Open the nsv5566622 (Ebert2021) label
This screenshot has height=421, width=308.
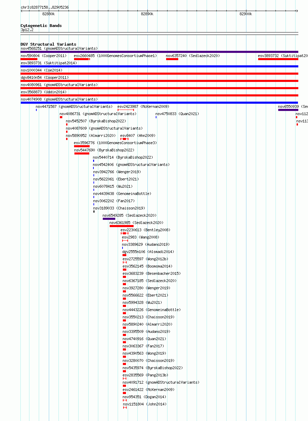pos(145,295)
